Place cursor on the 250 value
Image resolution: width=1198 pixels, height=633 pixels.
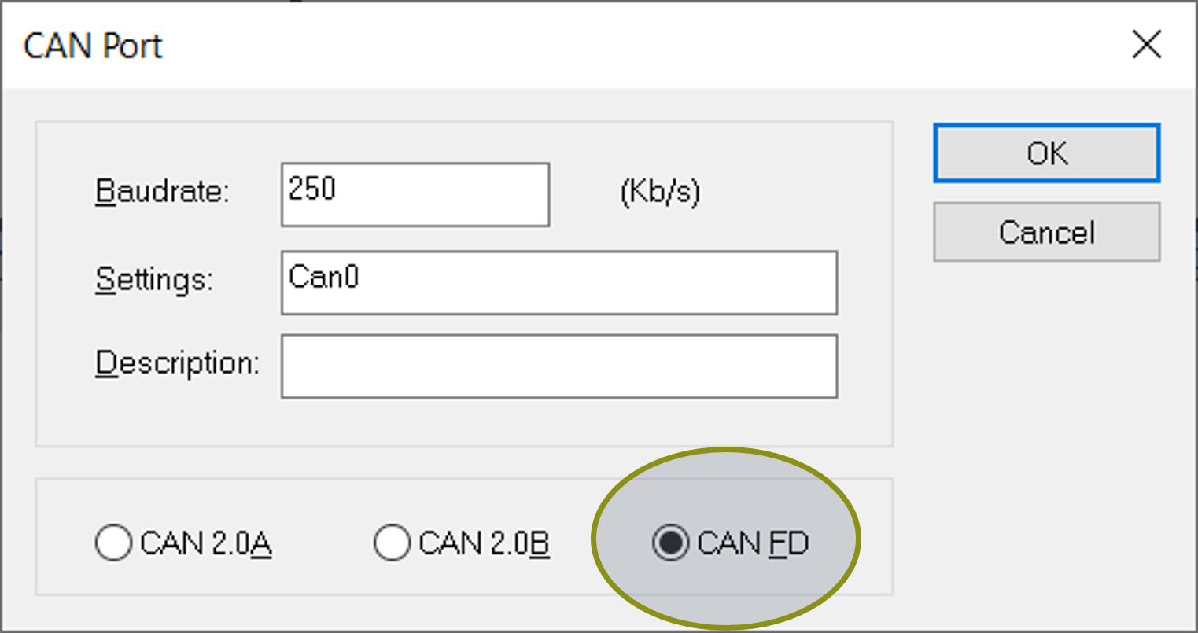[312, 189]
